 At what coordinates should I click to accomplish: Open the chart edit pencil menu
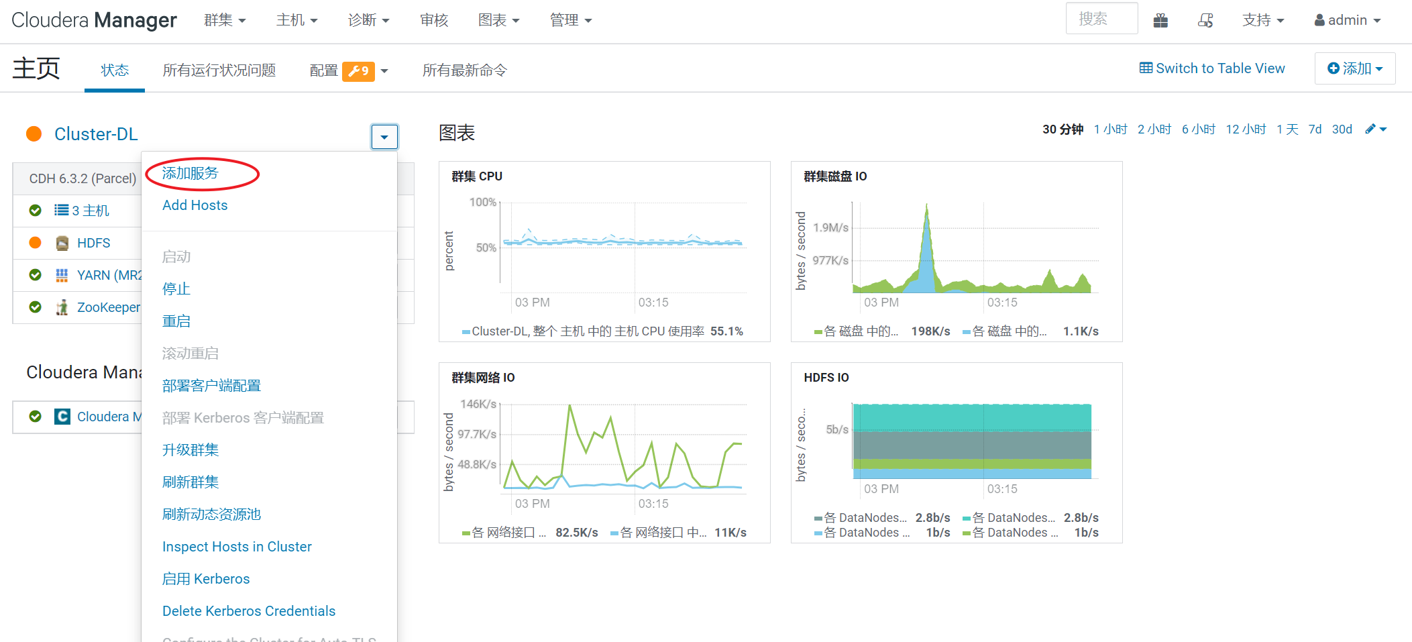click(x=1376, y=129)
